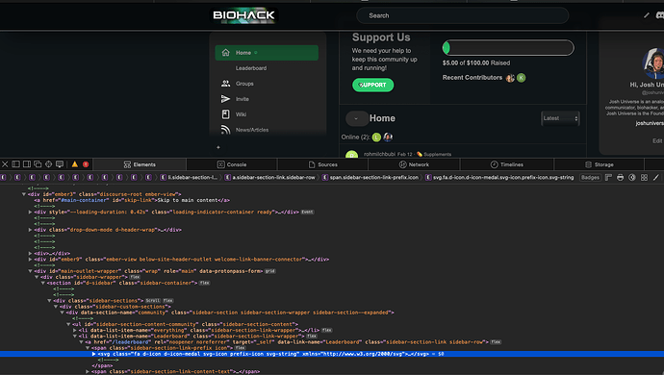
Task: Collapse the sidebar-wrapper div node
Action: 37,277
